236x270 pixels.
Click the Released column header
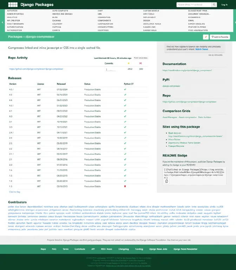pos(61,84)
